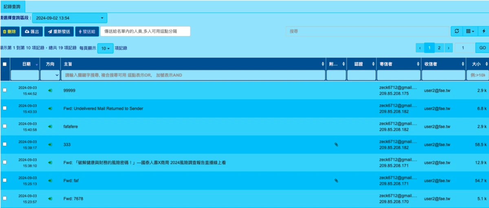
Task: Check the checkbox for fafafere row
Action: point(4,126)
